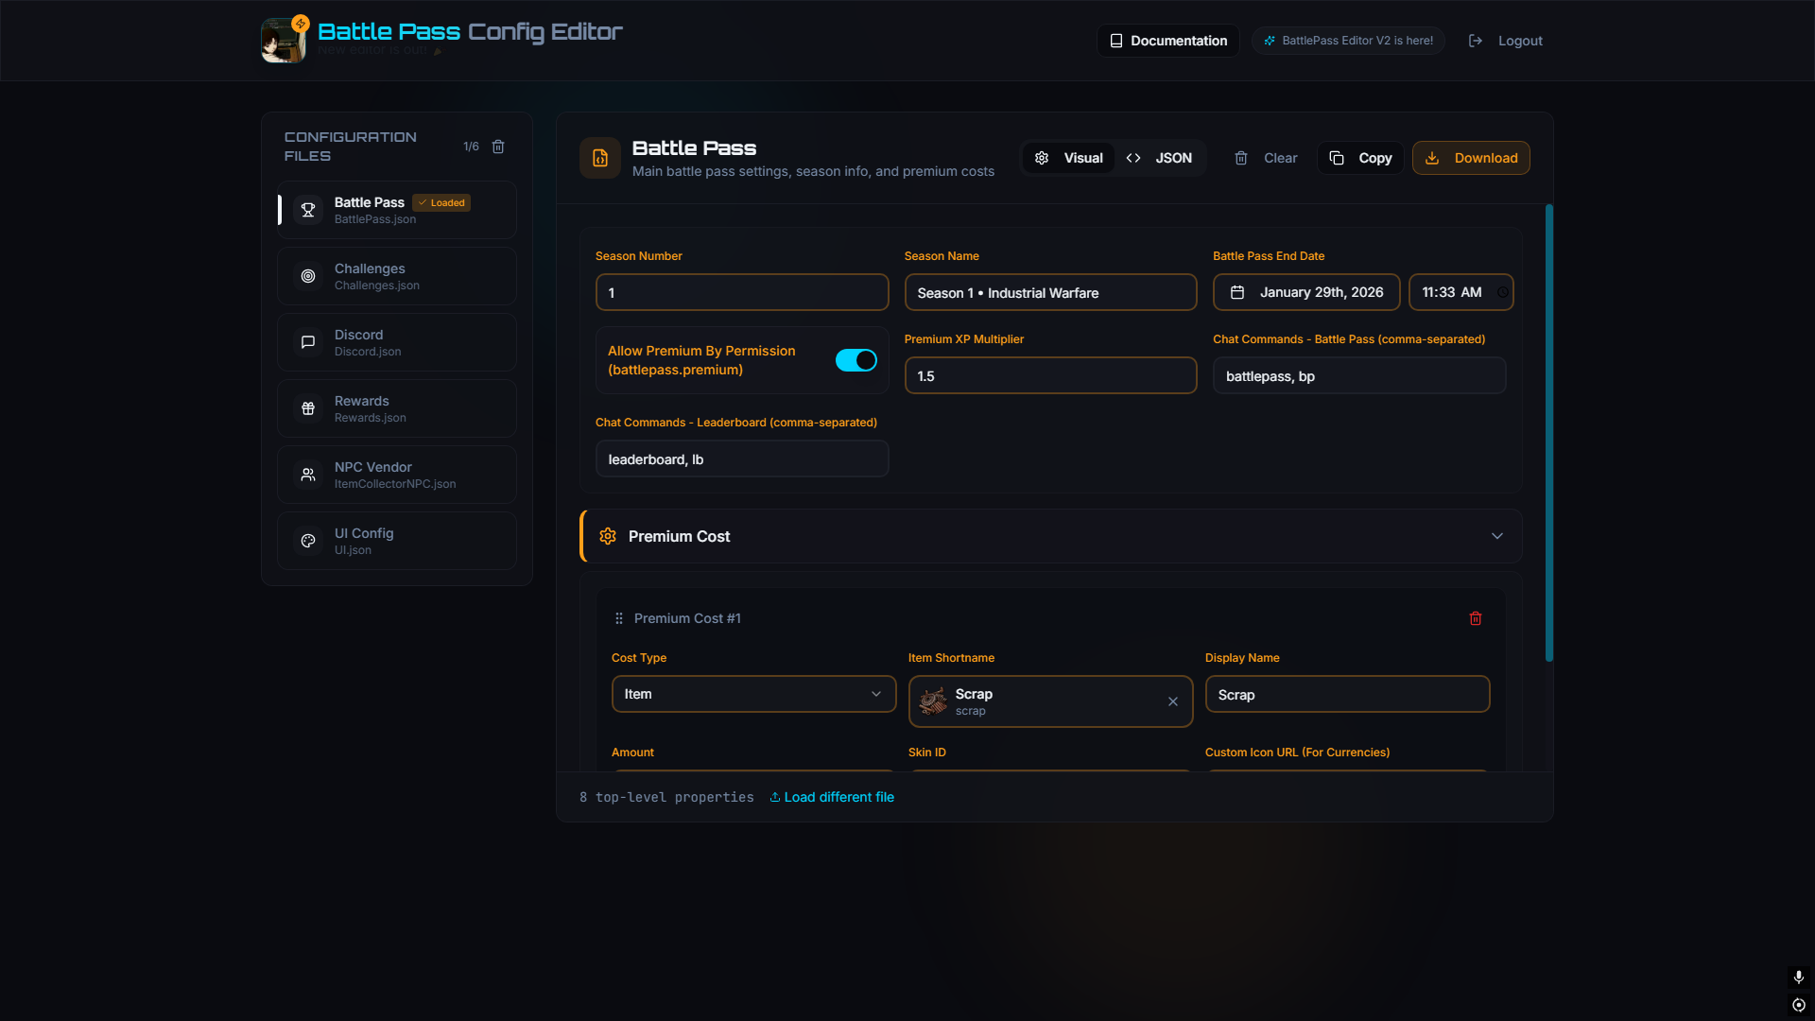Switch to JSON view tab
The image size is (1815, 1021).
pos(1159,158)
